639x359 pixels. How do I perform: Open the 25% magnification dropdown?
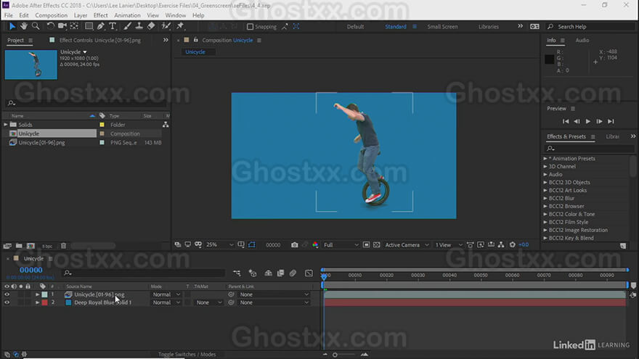pos(219,244)
